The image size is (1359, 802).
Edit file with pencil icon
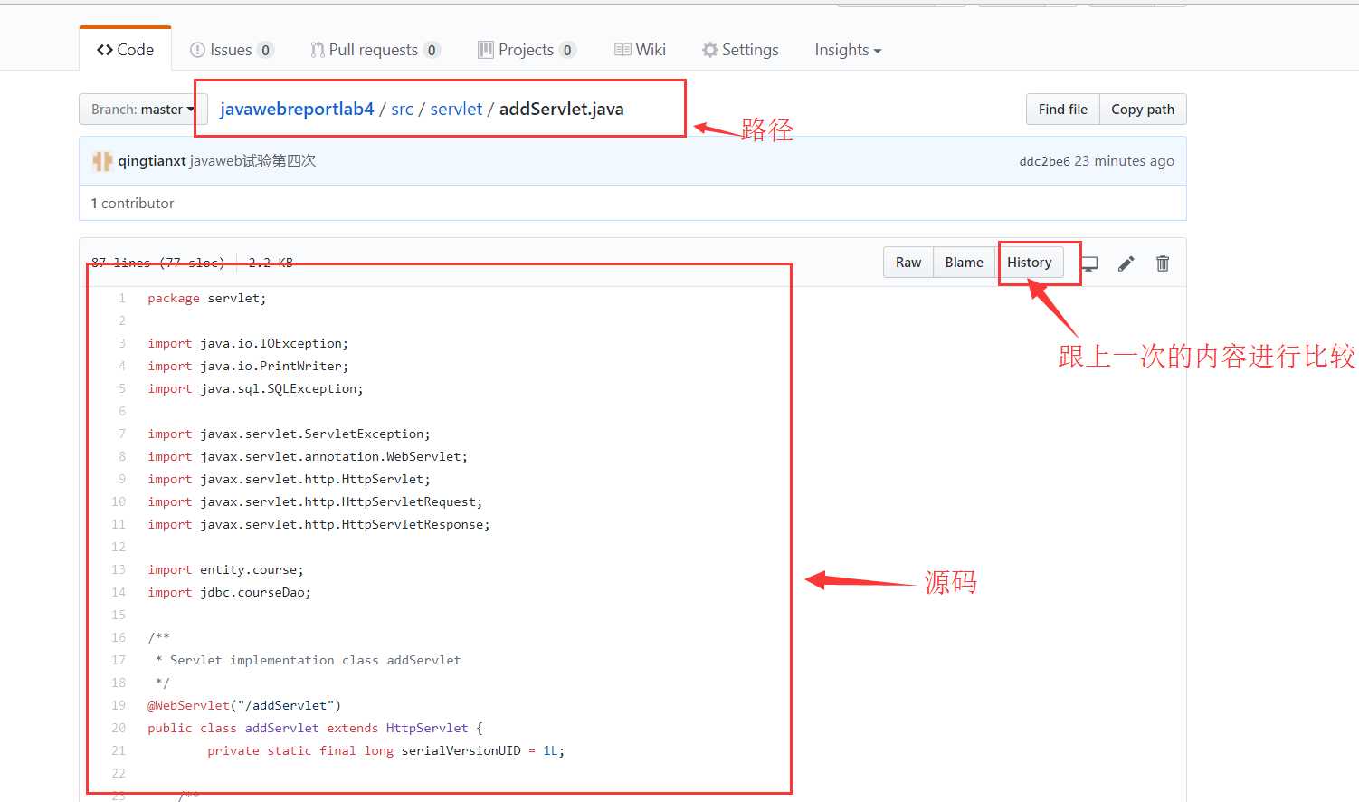[1126, 263]
